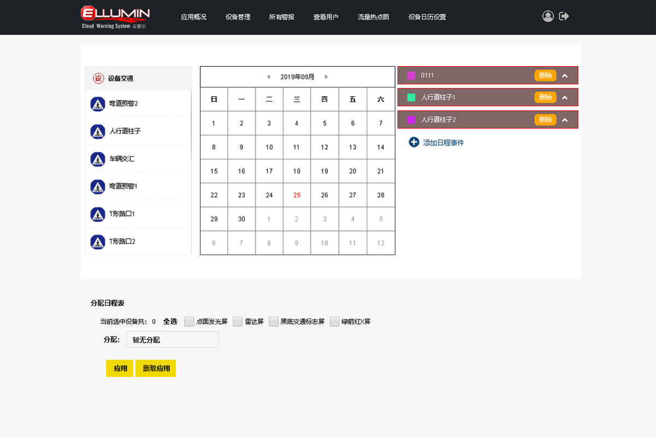Go to previous month in calendar
Viewport: 656px width, 437px height.
coord(268,77)
